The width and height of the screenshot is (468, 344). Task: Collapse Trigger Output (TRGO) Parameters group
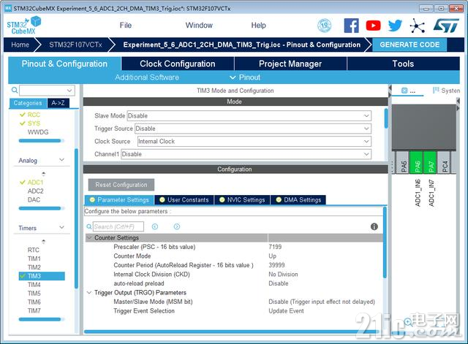click(x=89, y=292)
